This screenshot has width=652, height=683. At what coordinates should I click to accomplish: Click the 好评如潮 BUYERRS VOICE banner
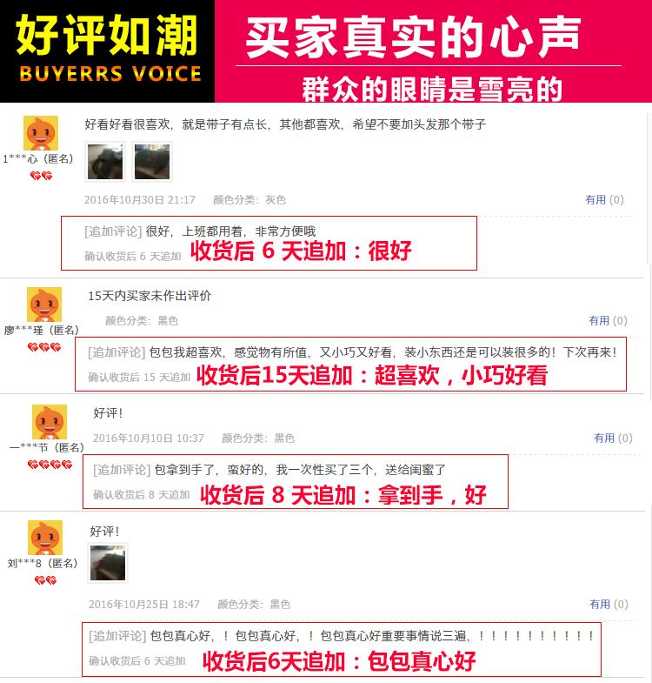pos(108,51)
